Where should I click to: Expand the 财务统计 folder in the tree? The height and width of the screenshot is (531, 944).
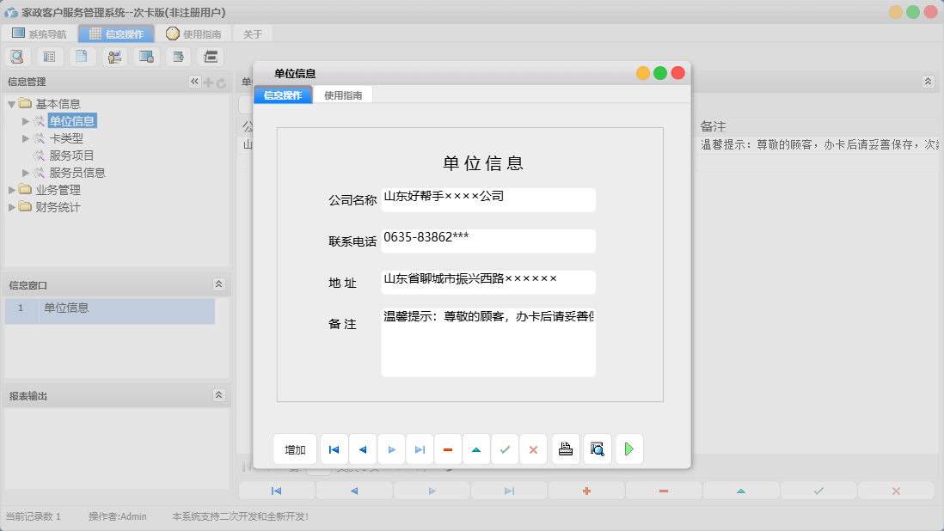coord(13,206)
